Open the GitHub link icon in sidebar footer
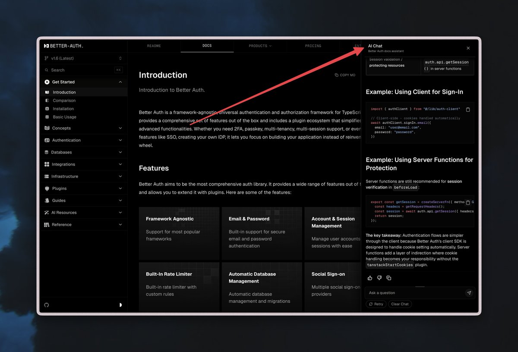518x352 pixels. pyautogui.click(x=47, y=305)
